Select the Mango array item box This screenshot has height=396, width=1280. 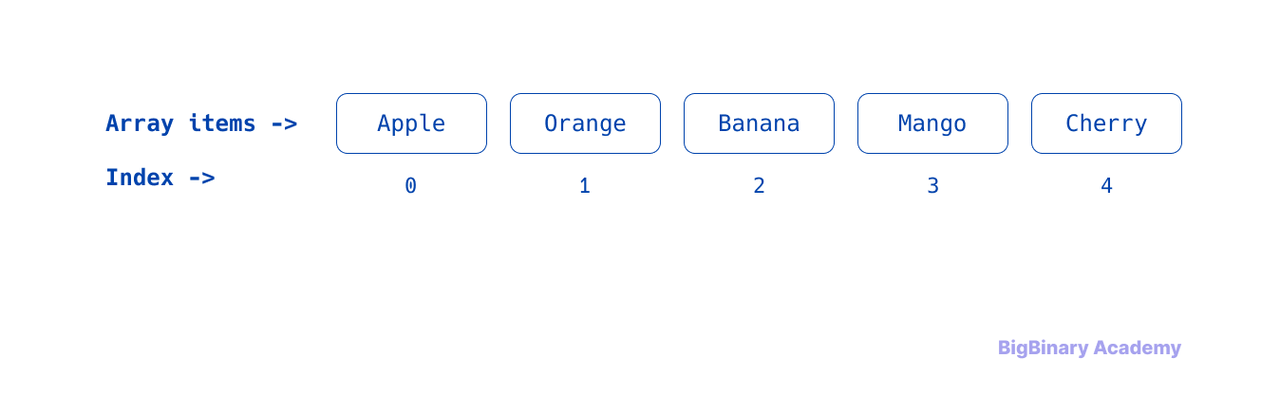(x=932, y=123)
